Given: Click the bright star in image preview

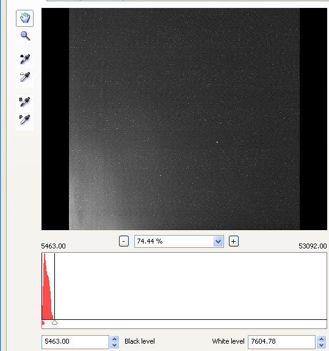Looking at the screenshot, I should 217,142.
